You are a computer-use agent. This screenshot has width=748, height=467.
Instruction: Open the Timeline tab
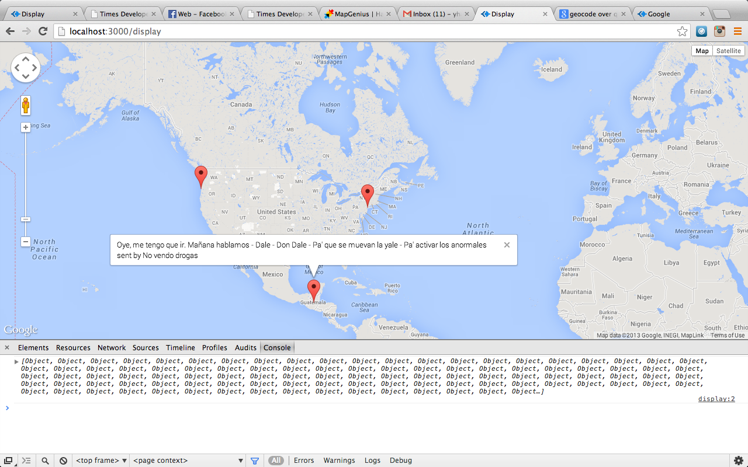coord(181,347)
